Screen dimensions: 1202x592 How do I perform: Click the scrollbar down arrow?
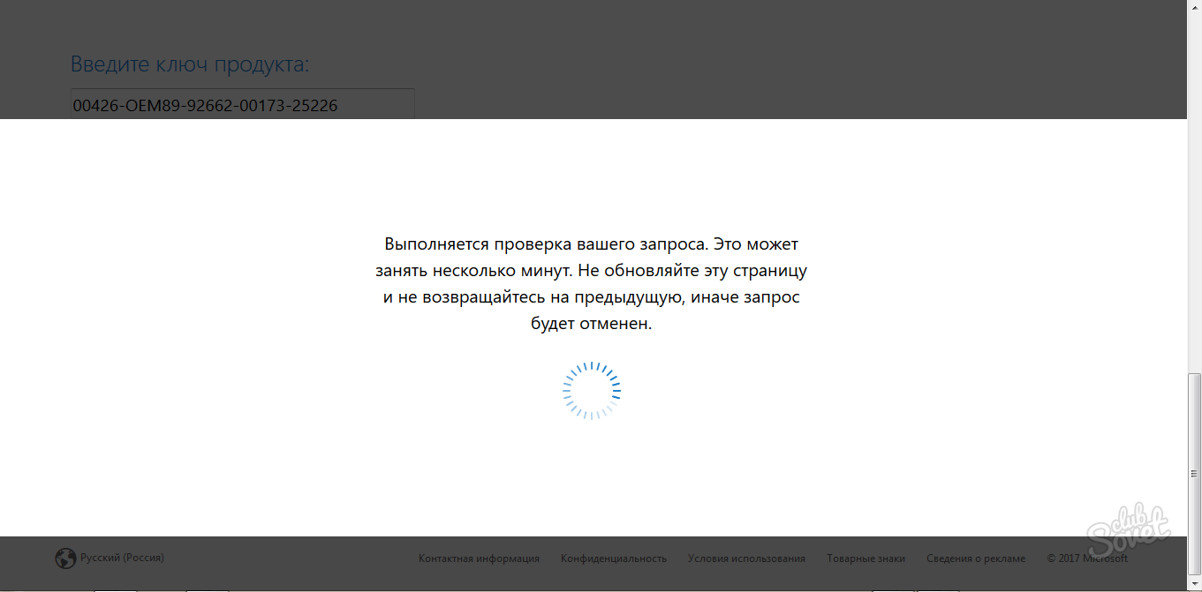(1194, 584)
